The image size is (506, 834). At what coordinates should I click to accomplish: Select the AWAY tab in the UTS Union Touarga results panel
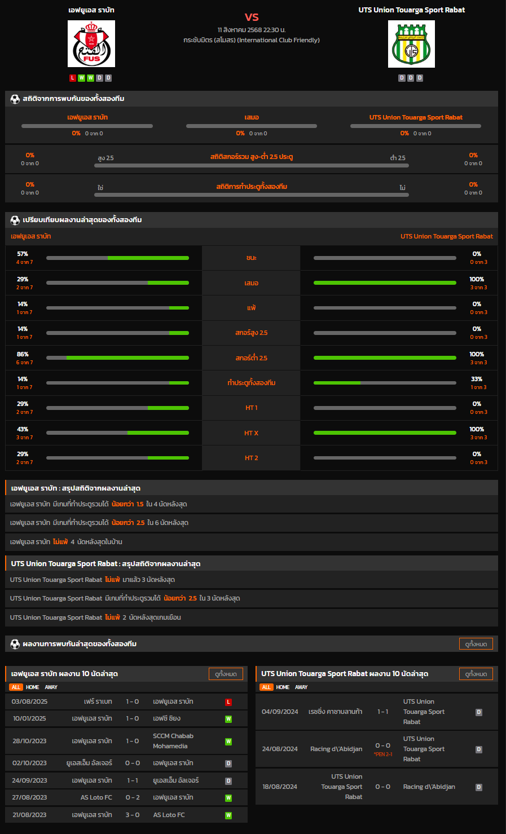[x=302, y=687]
